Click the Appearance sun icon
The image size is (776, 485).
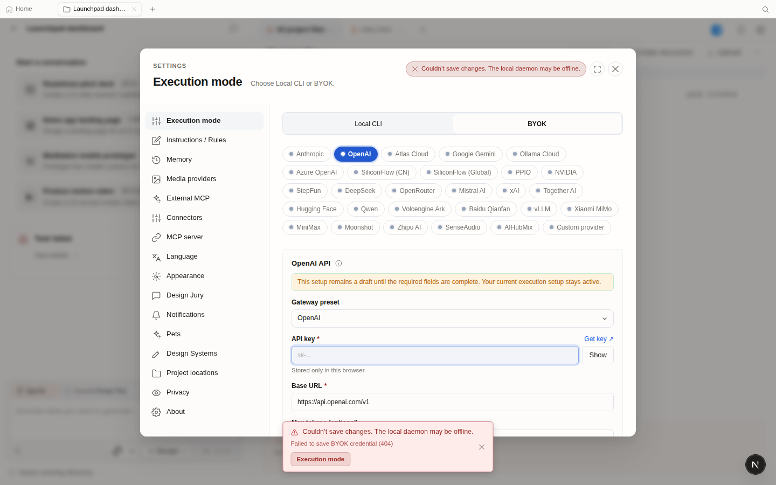coord(156,276)
